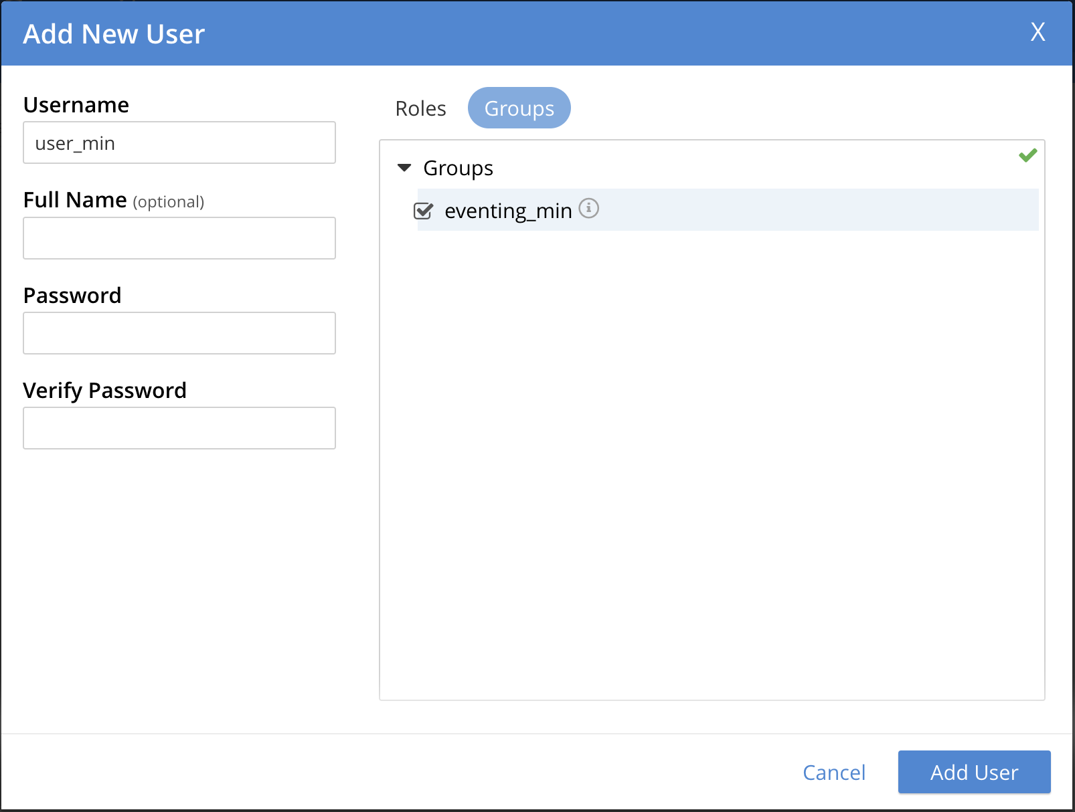Collapse the Groups tree triangle
This screenshot has height=812, width=1075.
coord(404,168)
